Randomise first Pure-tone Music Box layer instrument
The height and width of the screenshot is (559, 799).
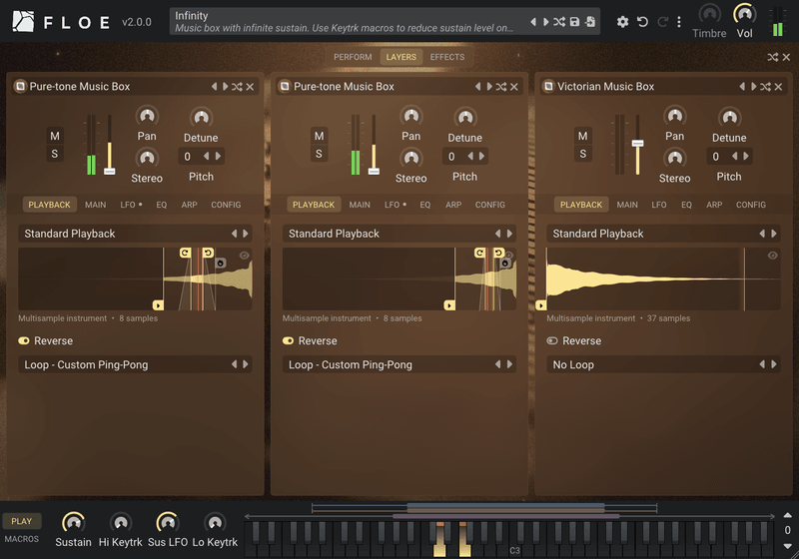tap(237, 87)
